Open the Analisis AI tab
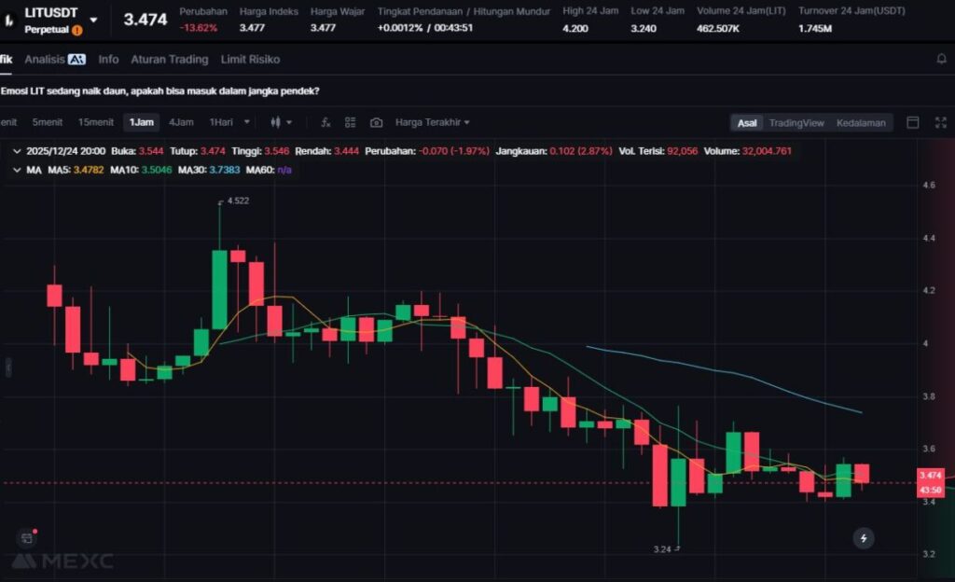Screen dimensions: 955x582 point(55,59)
